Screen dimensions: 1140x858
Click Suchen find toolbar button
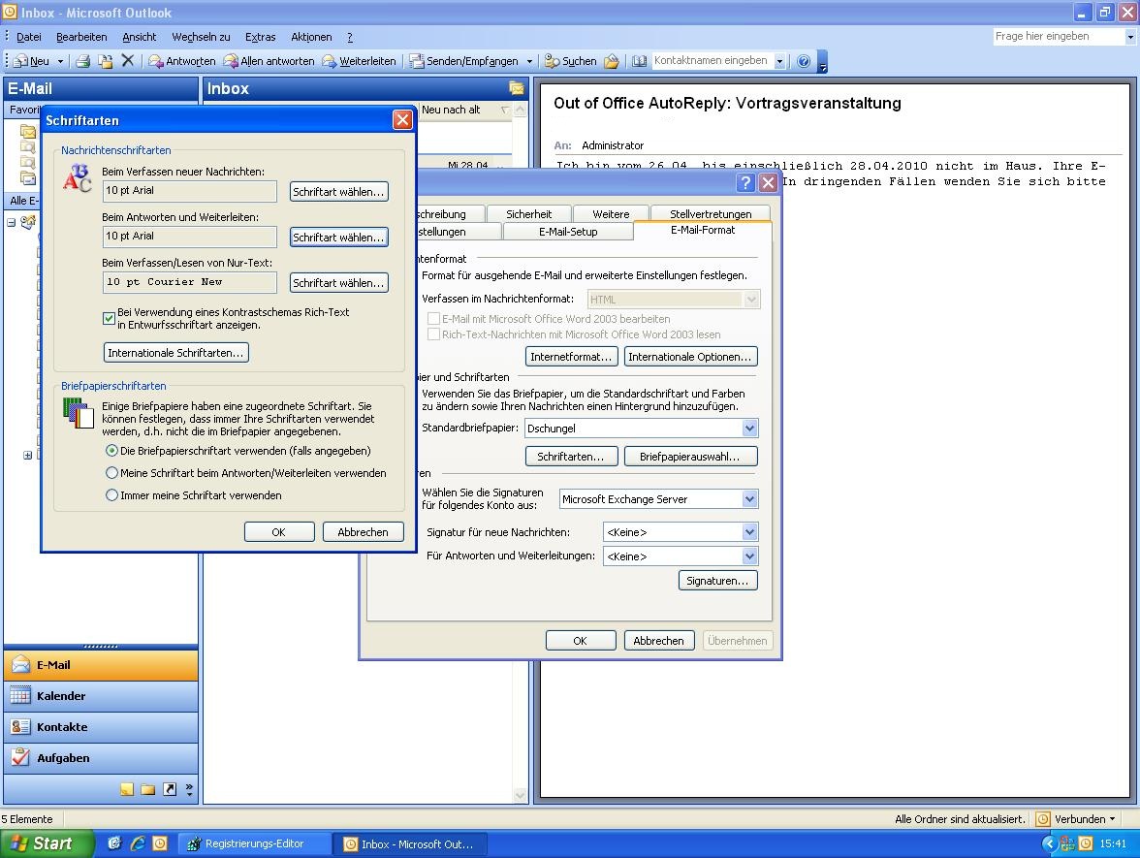571,61
